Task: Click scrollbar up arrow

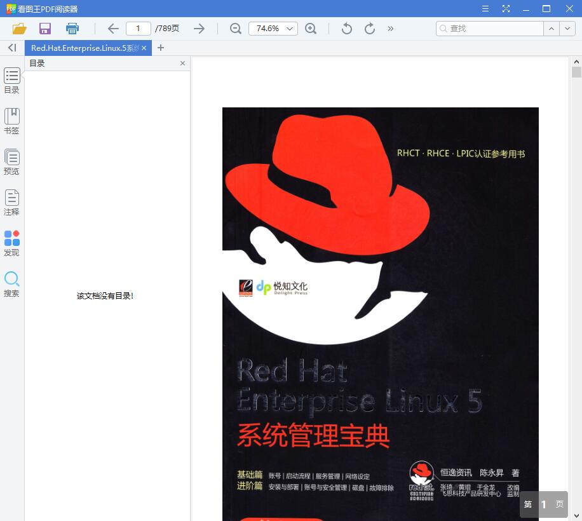Action: coord(576,62)
